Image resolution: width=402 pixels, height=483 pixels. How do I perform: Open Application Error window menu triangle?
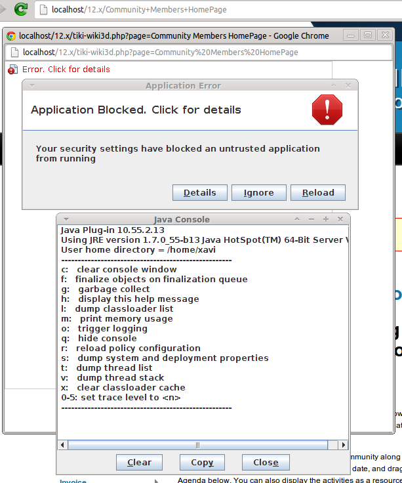pyautogui.click(x=32, y=85)
